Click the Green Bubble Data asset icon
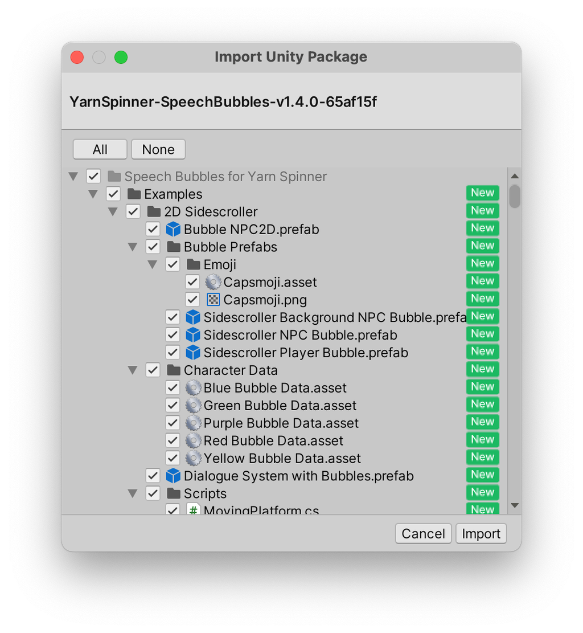The height and width of the screenshot is (633, 583). tap(193, 405)
